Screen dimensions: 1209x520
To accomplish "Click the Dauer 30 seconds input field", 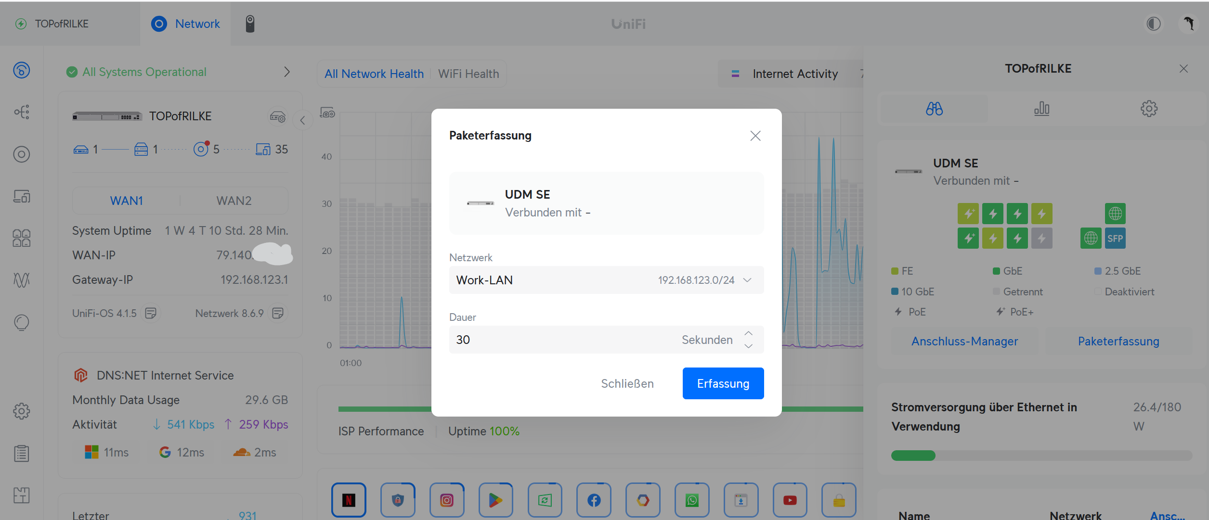I will tap(606, 340).
